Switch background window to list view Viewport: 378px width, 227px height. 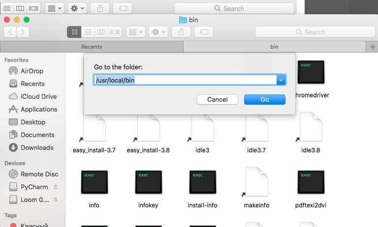click(x=7, y=8)
